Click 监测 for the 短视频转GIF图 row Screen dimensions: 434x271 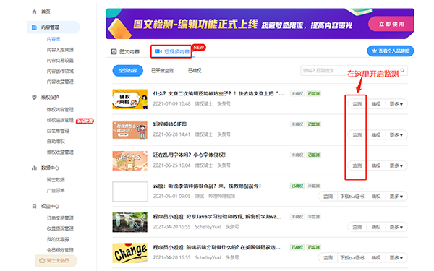pyautogui.click(x=357, y=135)
